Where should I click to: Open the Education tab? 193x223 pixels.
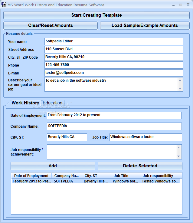pyautogui.click(x=52, y=103)
